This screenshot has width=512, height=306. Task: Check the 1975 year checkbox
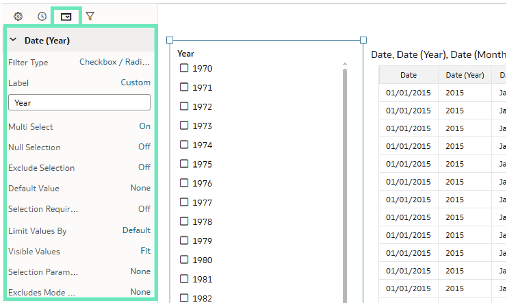[x=184, y=164]
